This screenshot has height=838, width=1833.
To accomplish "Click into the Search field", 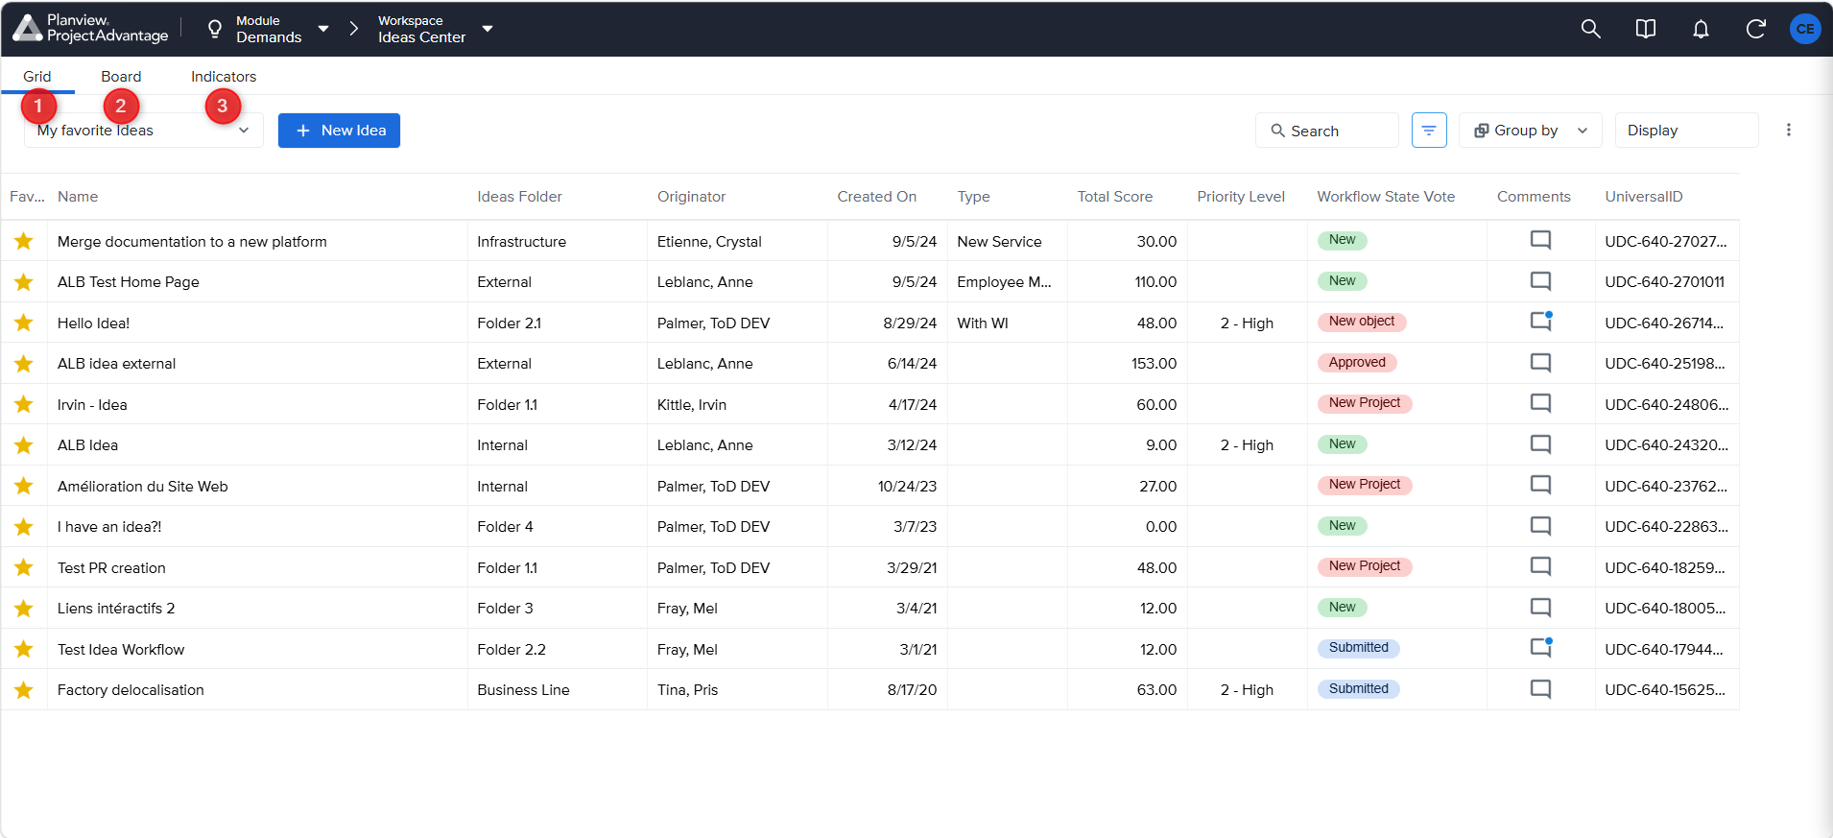I will (x=1326, y=131).
